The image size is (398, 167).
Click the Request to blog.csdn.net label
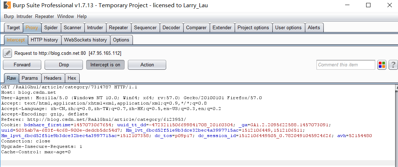[68, 53]
